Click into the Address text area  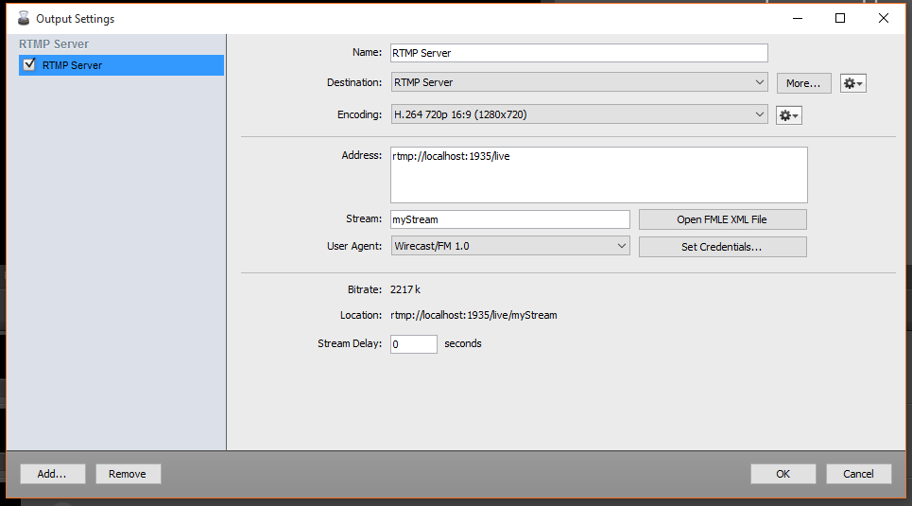tap(599, 175)
